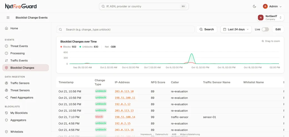Open IP address 192.0.2.15
The height and width of the screenshot is (137, 289).
[123, 124]
